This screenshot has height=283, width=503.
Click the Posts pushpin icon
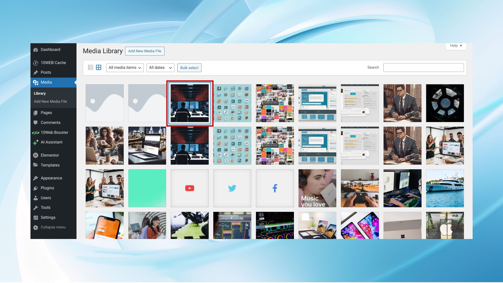[x=36, y=73]
